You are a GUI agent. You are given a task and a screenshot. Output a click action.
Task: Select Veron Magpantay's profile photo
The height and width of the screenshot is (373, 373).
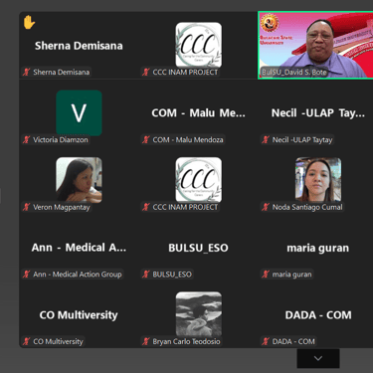click(79, 180)
